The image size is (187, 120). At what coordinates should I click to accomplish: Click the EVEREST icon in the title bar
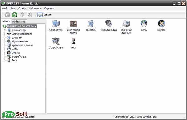pyautogui.click(x=3, y=3)
